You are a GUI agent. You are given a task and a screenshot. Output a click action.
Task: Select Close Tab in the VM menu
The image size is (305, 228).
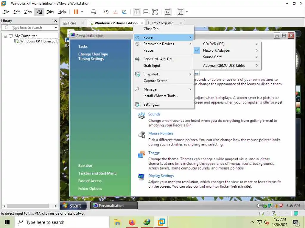(x=151, y=29)
